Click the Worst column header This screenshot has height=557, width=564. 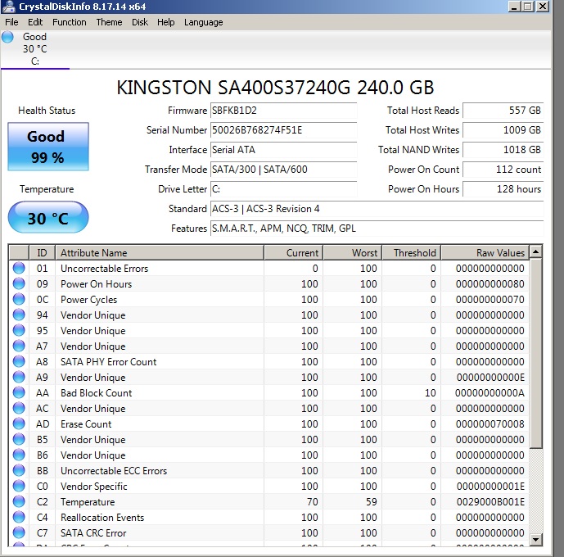tap(353, 252)
